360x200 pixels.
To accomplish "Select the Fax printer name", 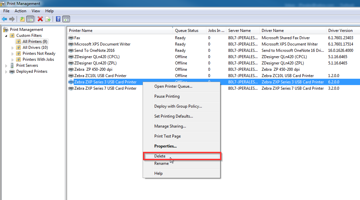I will pos(77,38).
